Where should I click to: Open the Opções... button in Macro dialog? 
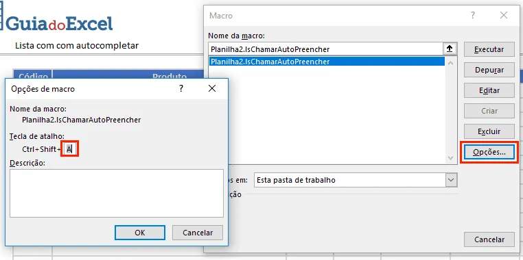point(489,153)
